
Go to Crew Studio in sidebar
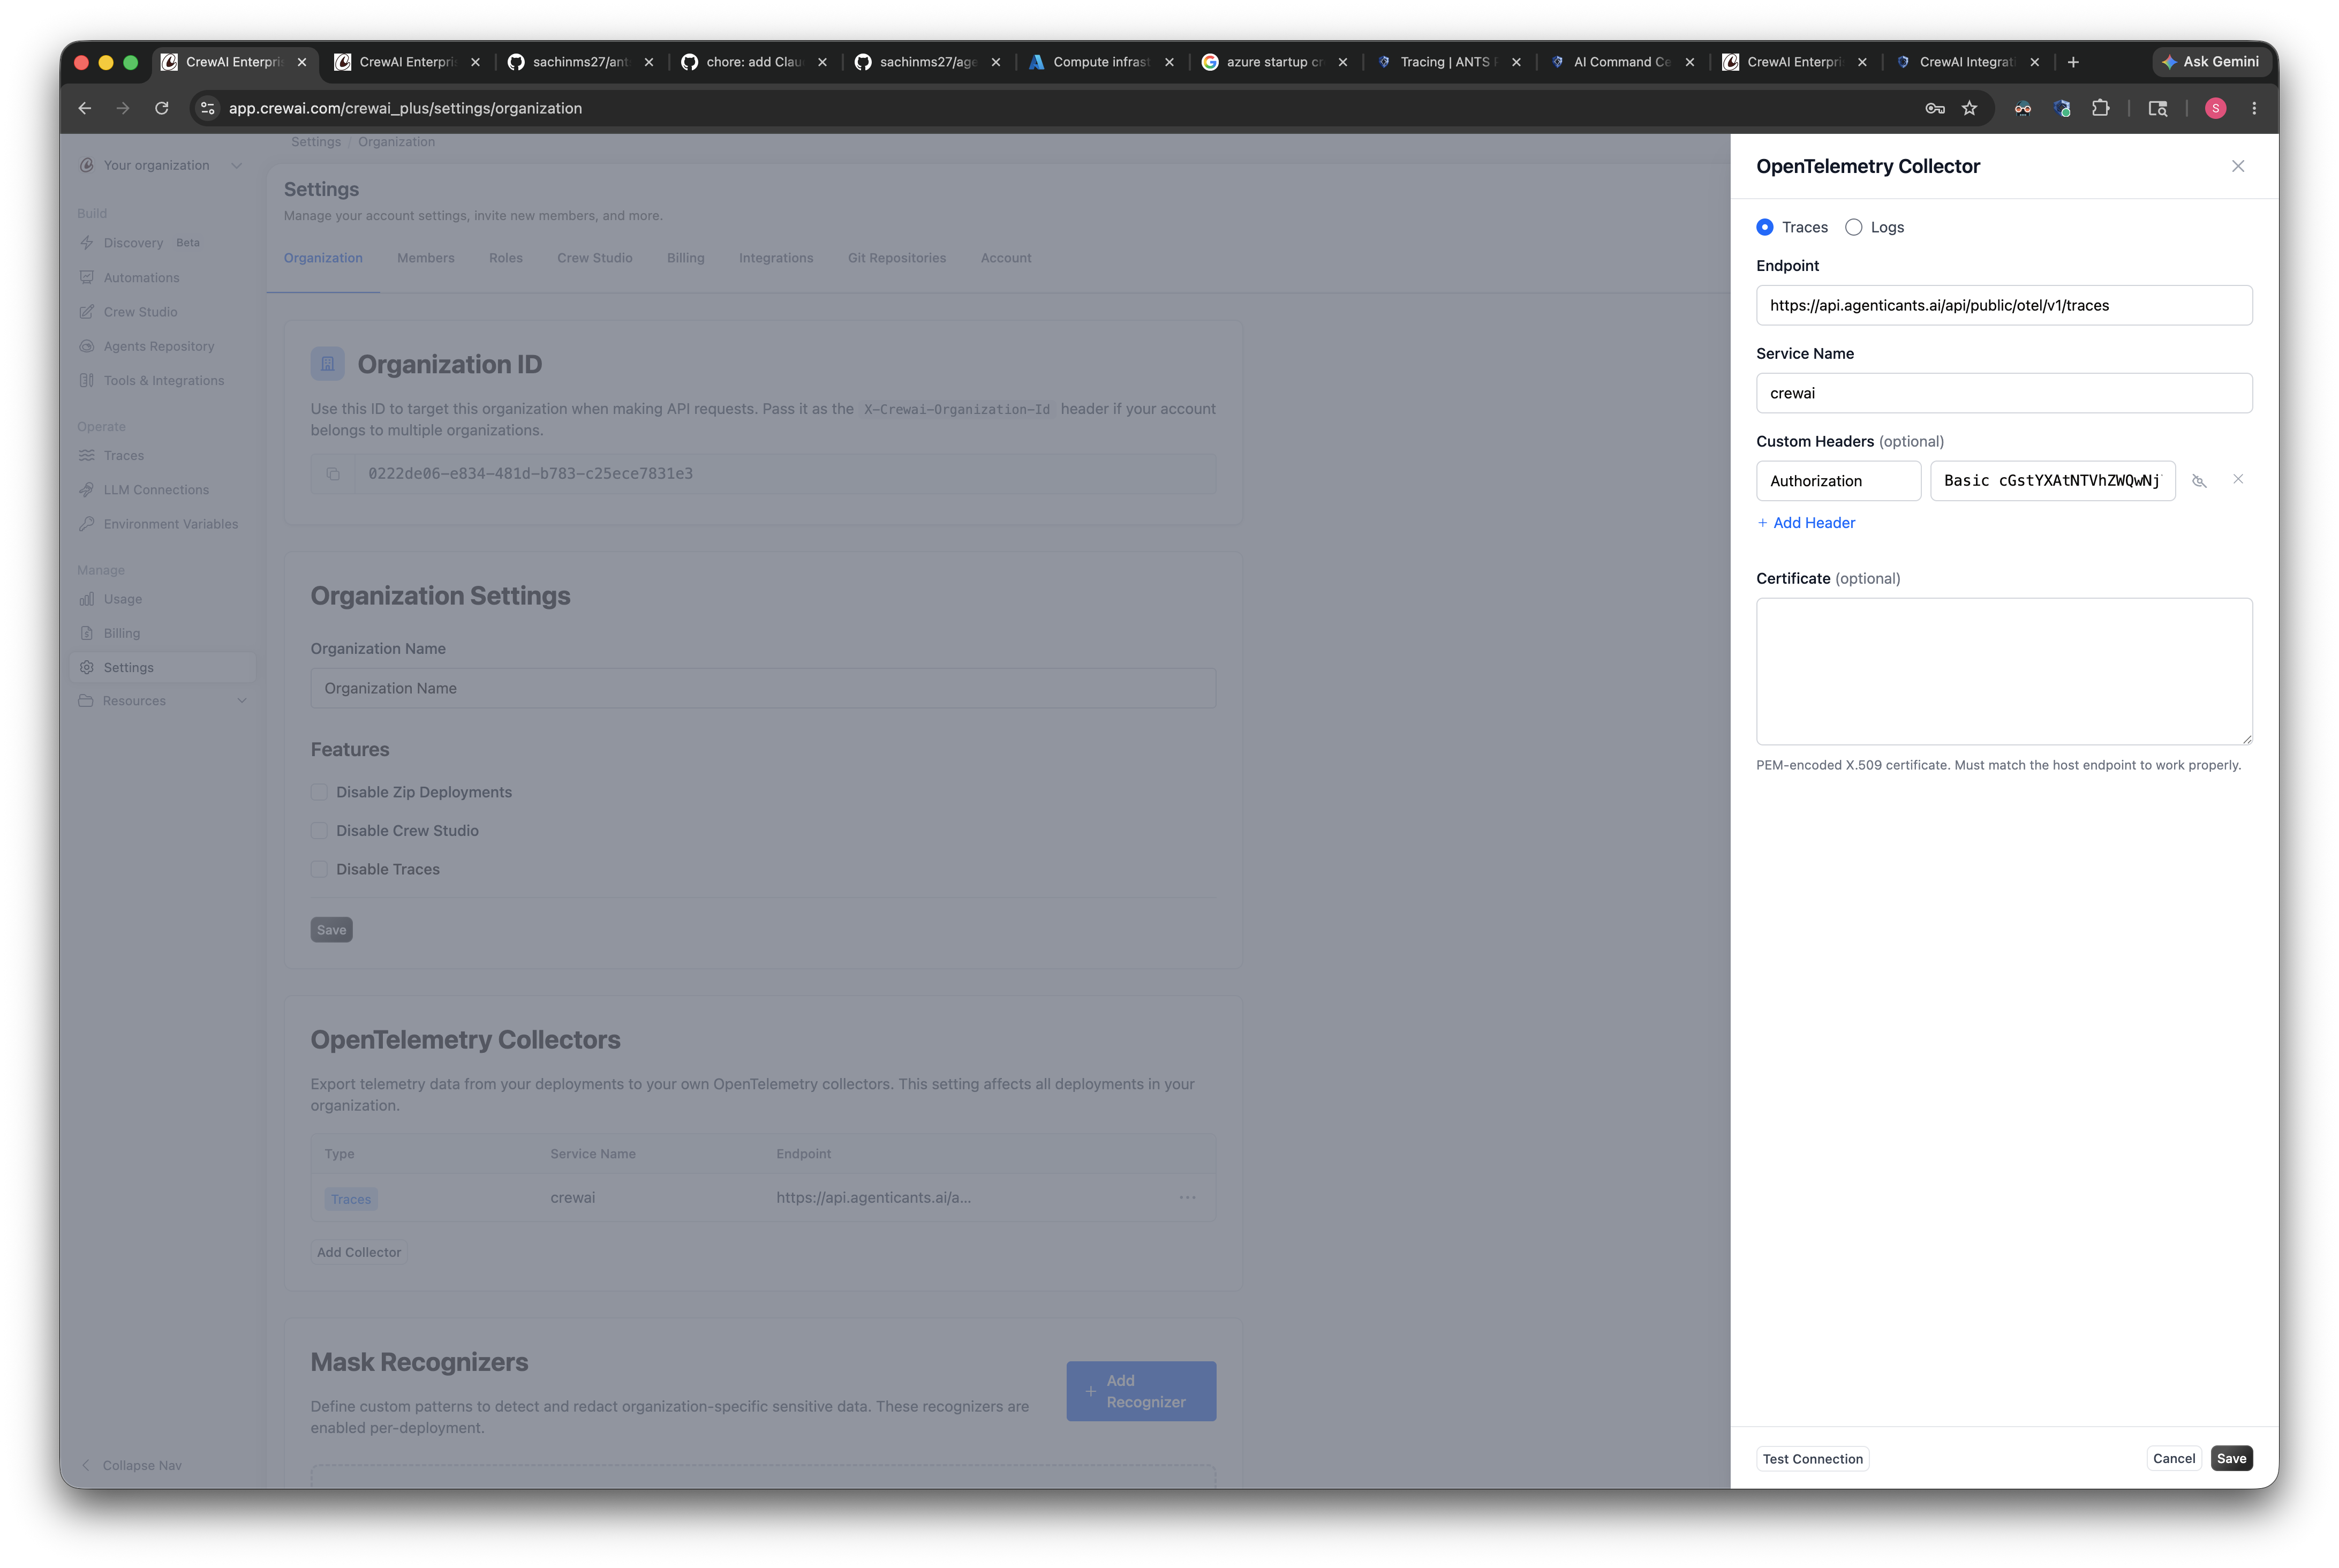(140, 312)
